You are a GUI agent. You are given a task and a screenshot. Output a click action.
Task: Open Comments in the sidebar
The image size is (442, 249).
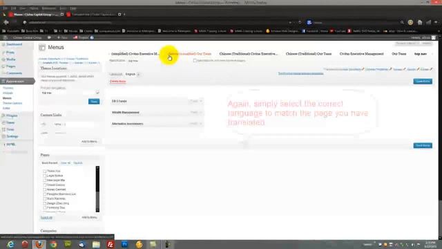tap(14, 73)
